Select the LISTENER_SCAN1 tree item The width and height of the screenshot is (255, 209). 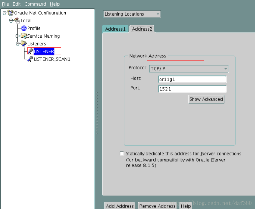[x=52, y=59]
